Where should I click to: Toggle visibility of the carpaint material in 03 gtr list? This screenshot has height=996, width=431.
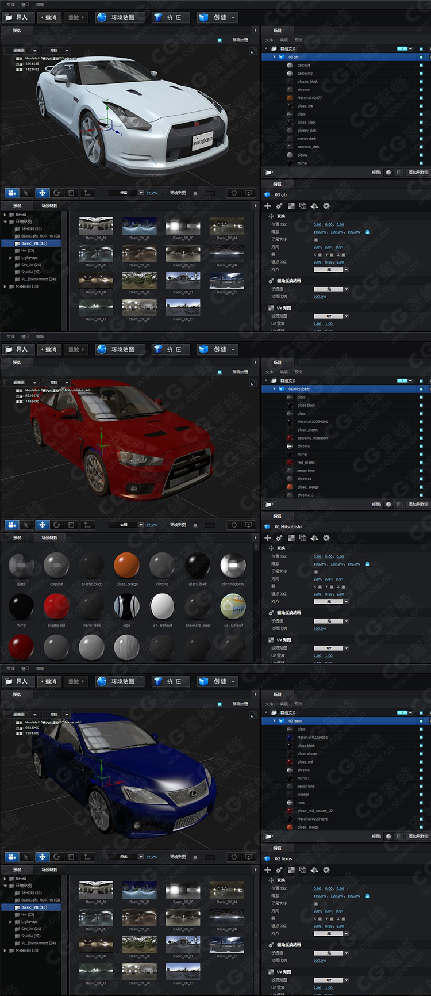(x=421, y=65)
